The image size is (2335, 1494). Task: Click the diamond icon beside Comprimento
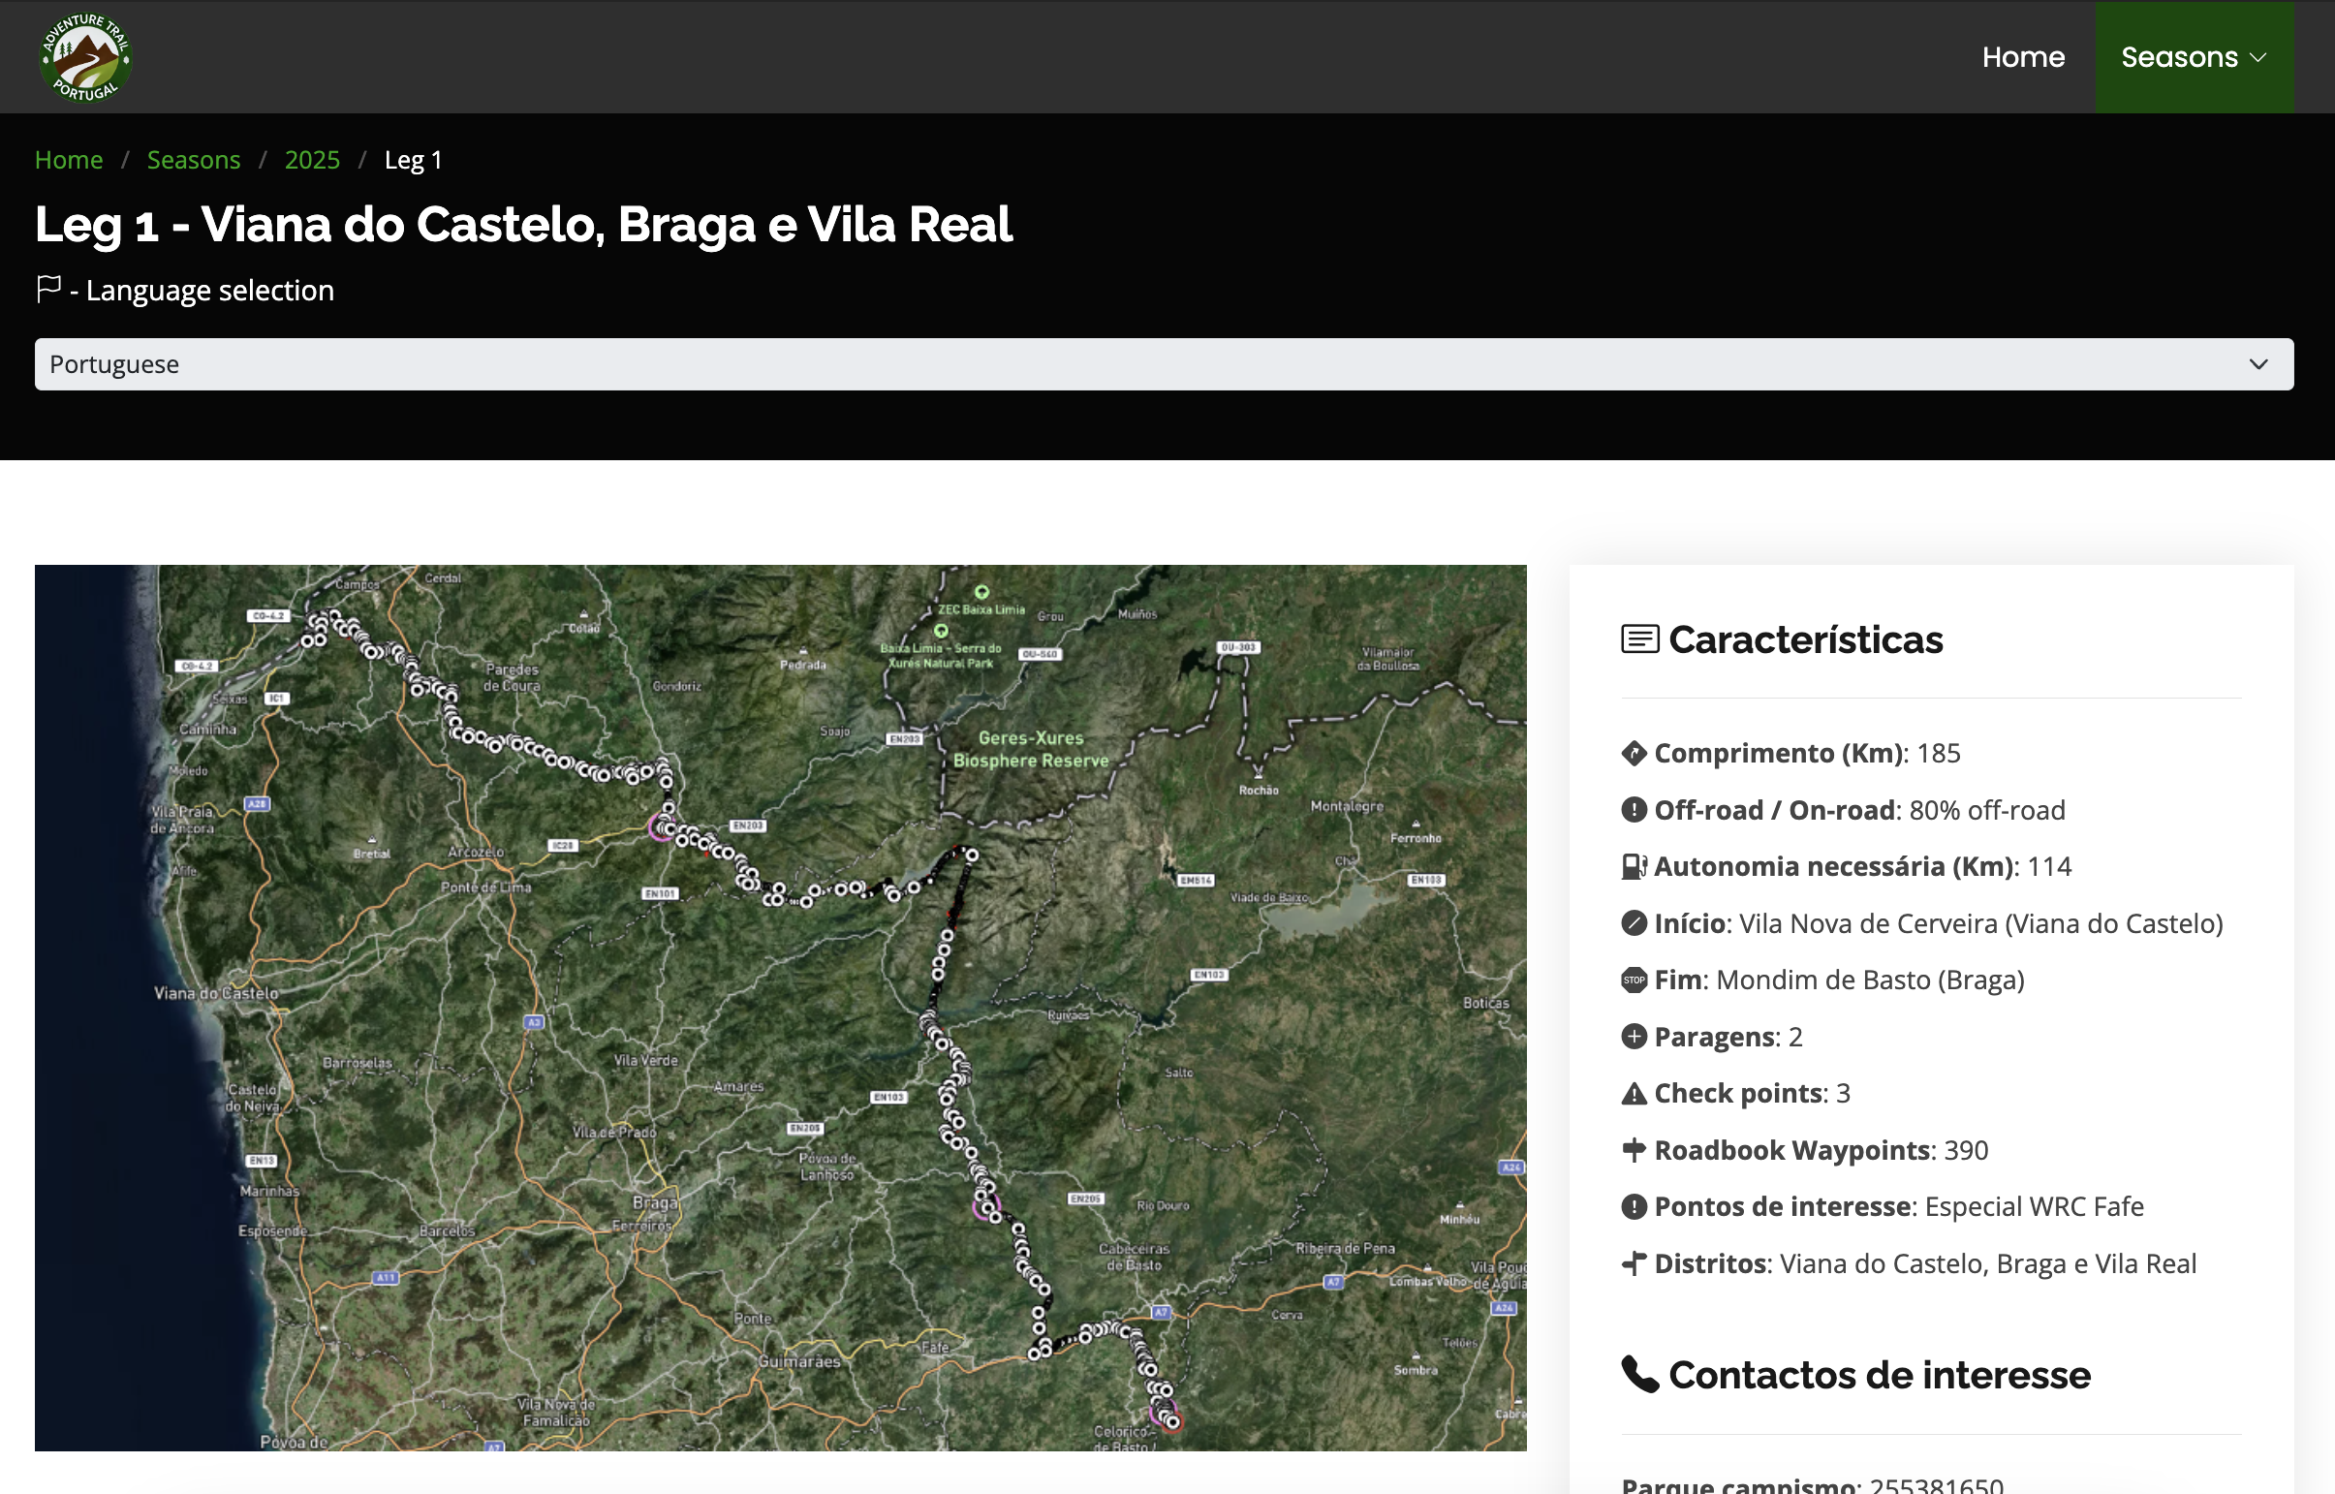point(1634,753)
